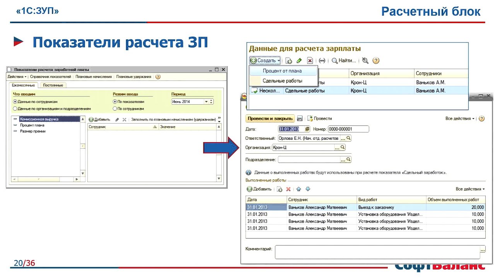Screen dimensions: 495x278
Task: Click the ellipsis button of the Организация field
Action: (x=337, y=147)
